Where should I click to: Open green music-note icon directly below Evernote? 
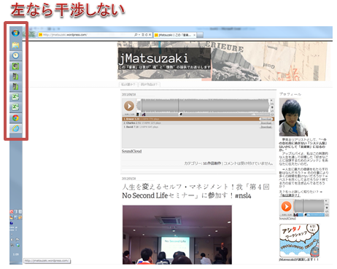[15, 77]
